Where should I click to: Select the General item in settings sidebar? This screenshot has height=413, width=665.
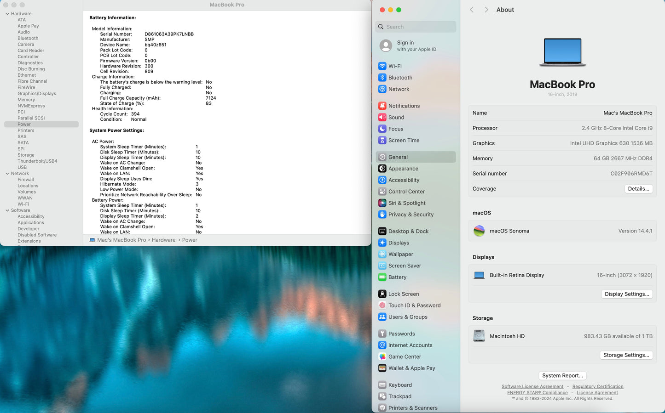pyautogui.click(x=416, y=157)
